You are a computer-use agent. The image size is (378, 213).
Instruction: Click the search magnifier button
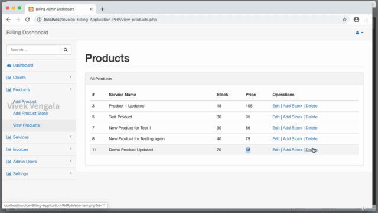[x=66, y=50]
